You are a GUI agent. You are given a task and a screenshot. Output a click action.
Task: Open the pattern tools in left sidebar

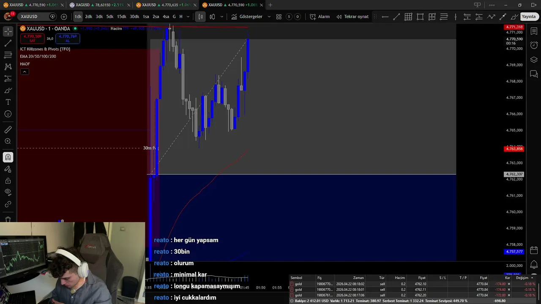(8, 67)
